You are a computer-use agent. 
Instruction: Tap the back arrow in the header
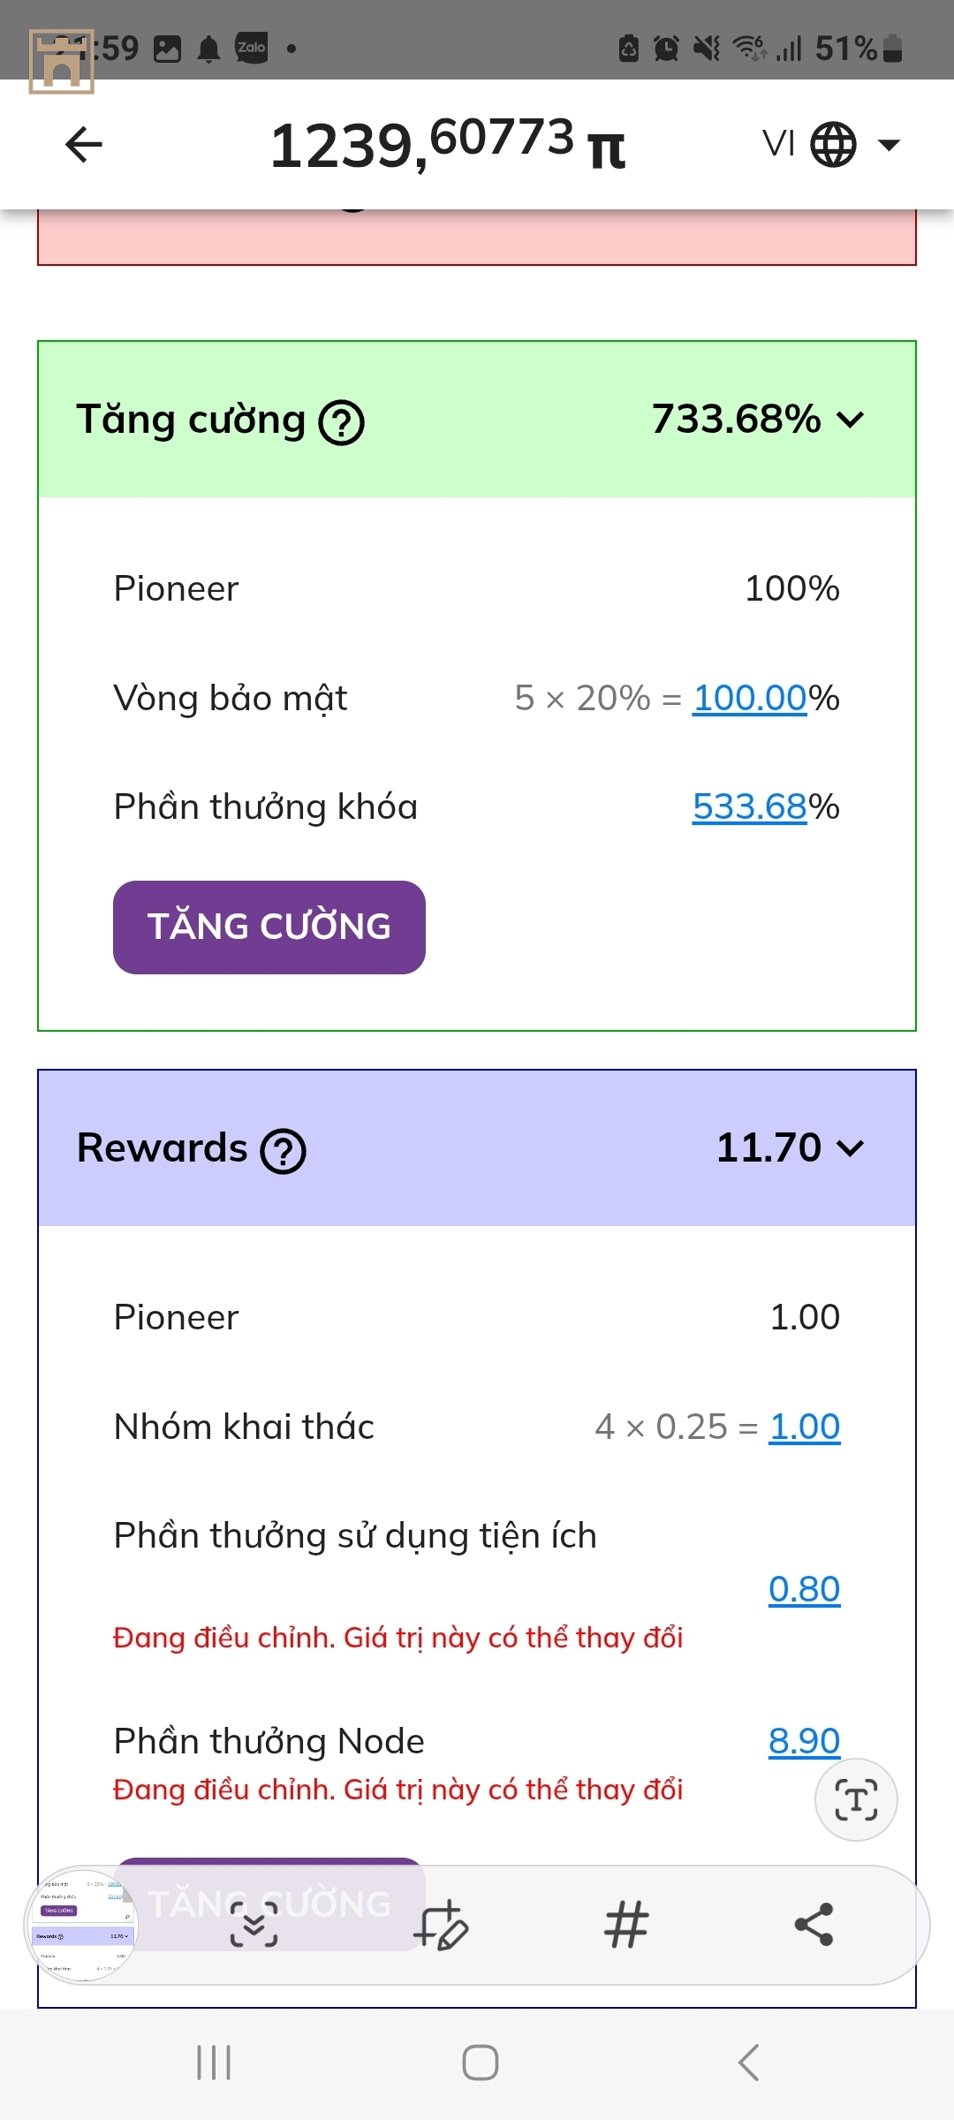coord(84,145)
